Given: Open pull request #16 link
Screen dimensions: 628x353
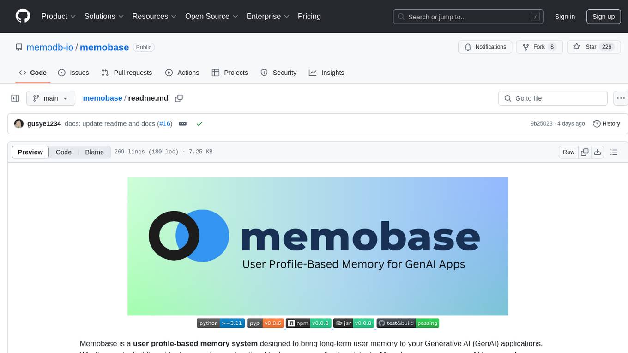Looking at the screenshot, I should pos(165,124).
